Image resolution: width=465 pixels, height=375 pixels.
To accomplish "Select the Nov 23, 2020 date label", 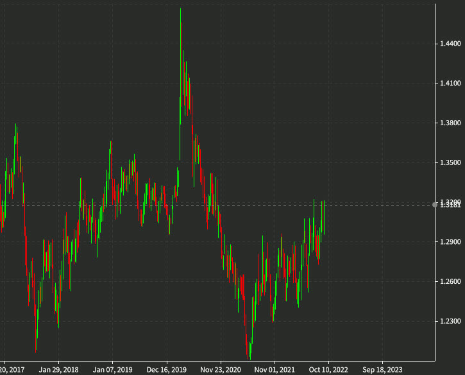I will click(221, 370).
